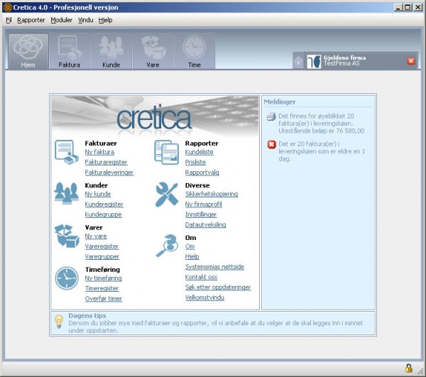Open the Rapporter menu
426x377 pixels.
coord(31,20)
